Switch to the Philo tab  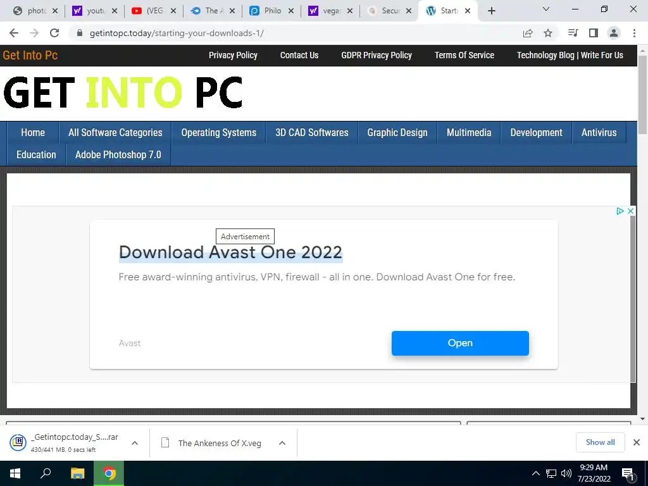pyautogui.click(x=271, y=11)
